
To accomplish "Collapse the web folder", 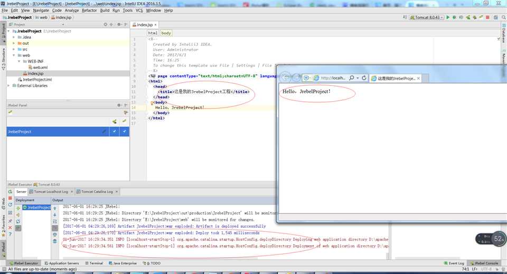I will click(x=14, y=55).
